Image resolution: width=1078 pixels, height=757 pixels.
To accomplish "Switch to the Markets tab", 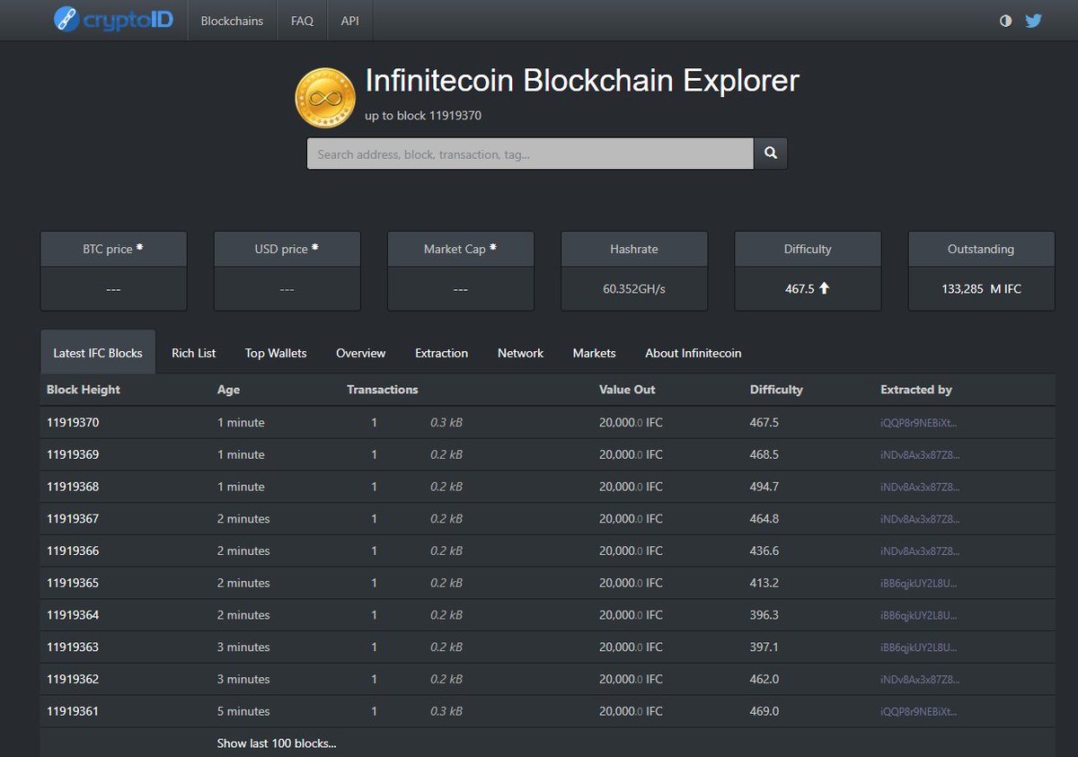I will pos(595,353).
